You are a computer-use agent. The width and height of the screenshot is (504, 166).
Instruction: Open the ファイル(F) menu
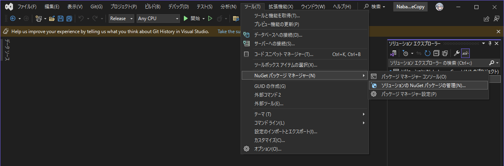coord(27,7)
